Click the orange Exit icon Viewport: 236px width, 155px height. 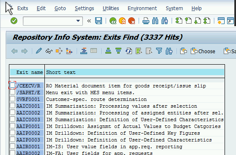122,21
